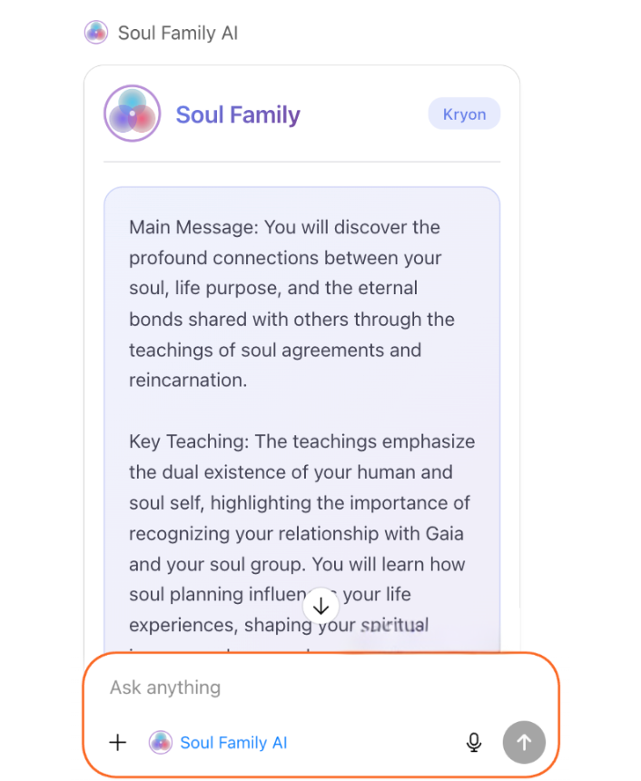Click the plus attachment icon
This screenshot has height=781, width=641.
(118, 743)
